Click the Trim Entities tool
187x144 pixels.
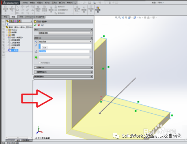(x=38, y=9)
